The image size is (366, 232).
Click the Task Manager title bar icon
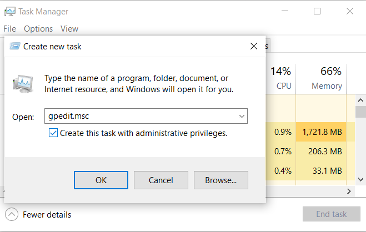[10, 12]
